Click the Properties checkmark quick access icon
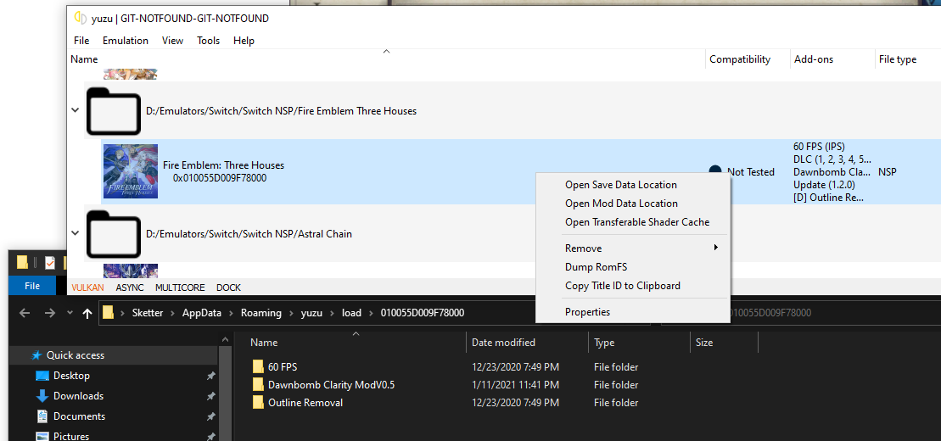 point(50,262)
